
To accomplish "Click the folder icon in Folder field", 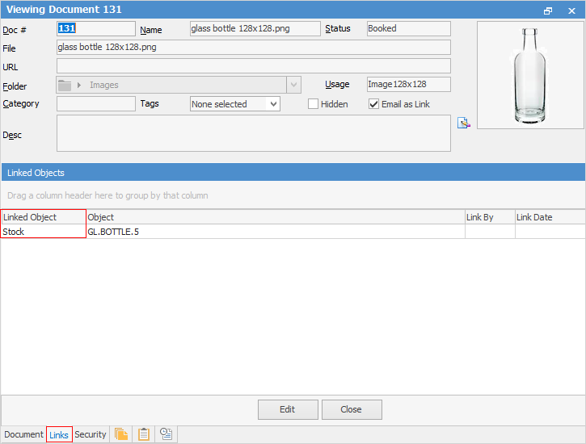I will pyautogui.click(x=65, y=86).
